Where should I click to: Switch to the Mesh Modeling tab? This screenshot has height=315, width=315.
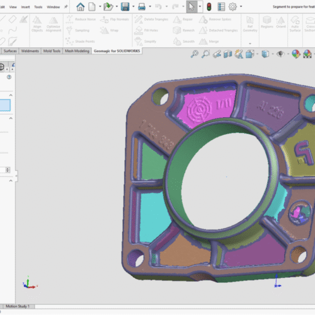[x=77, y=51]
